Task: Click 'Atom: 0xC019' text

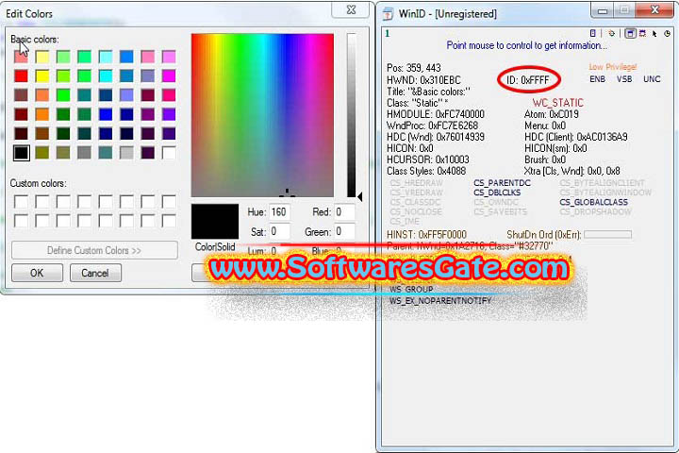Action: click(552, 114)
